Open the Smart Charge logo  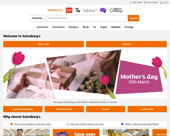pyautogui.click(x=116, y=10)
